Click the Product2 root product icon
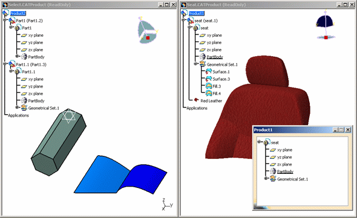 pos(5,13)
